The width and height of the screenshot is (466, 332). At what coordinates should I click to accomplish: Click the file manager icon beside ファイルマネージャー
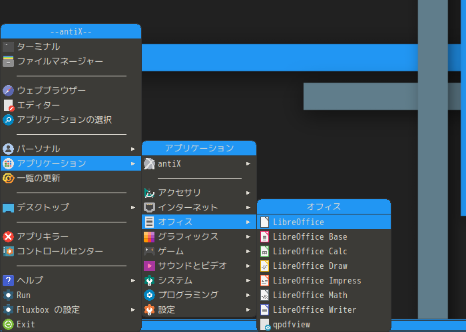point(8,61)
